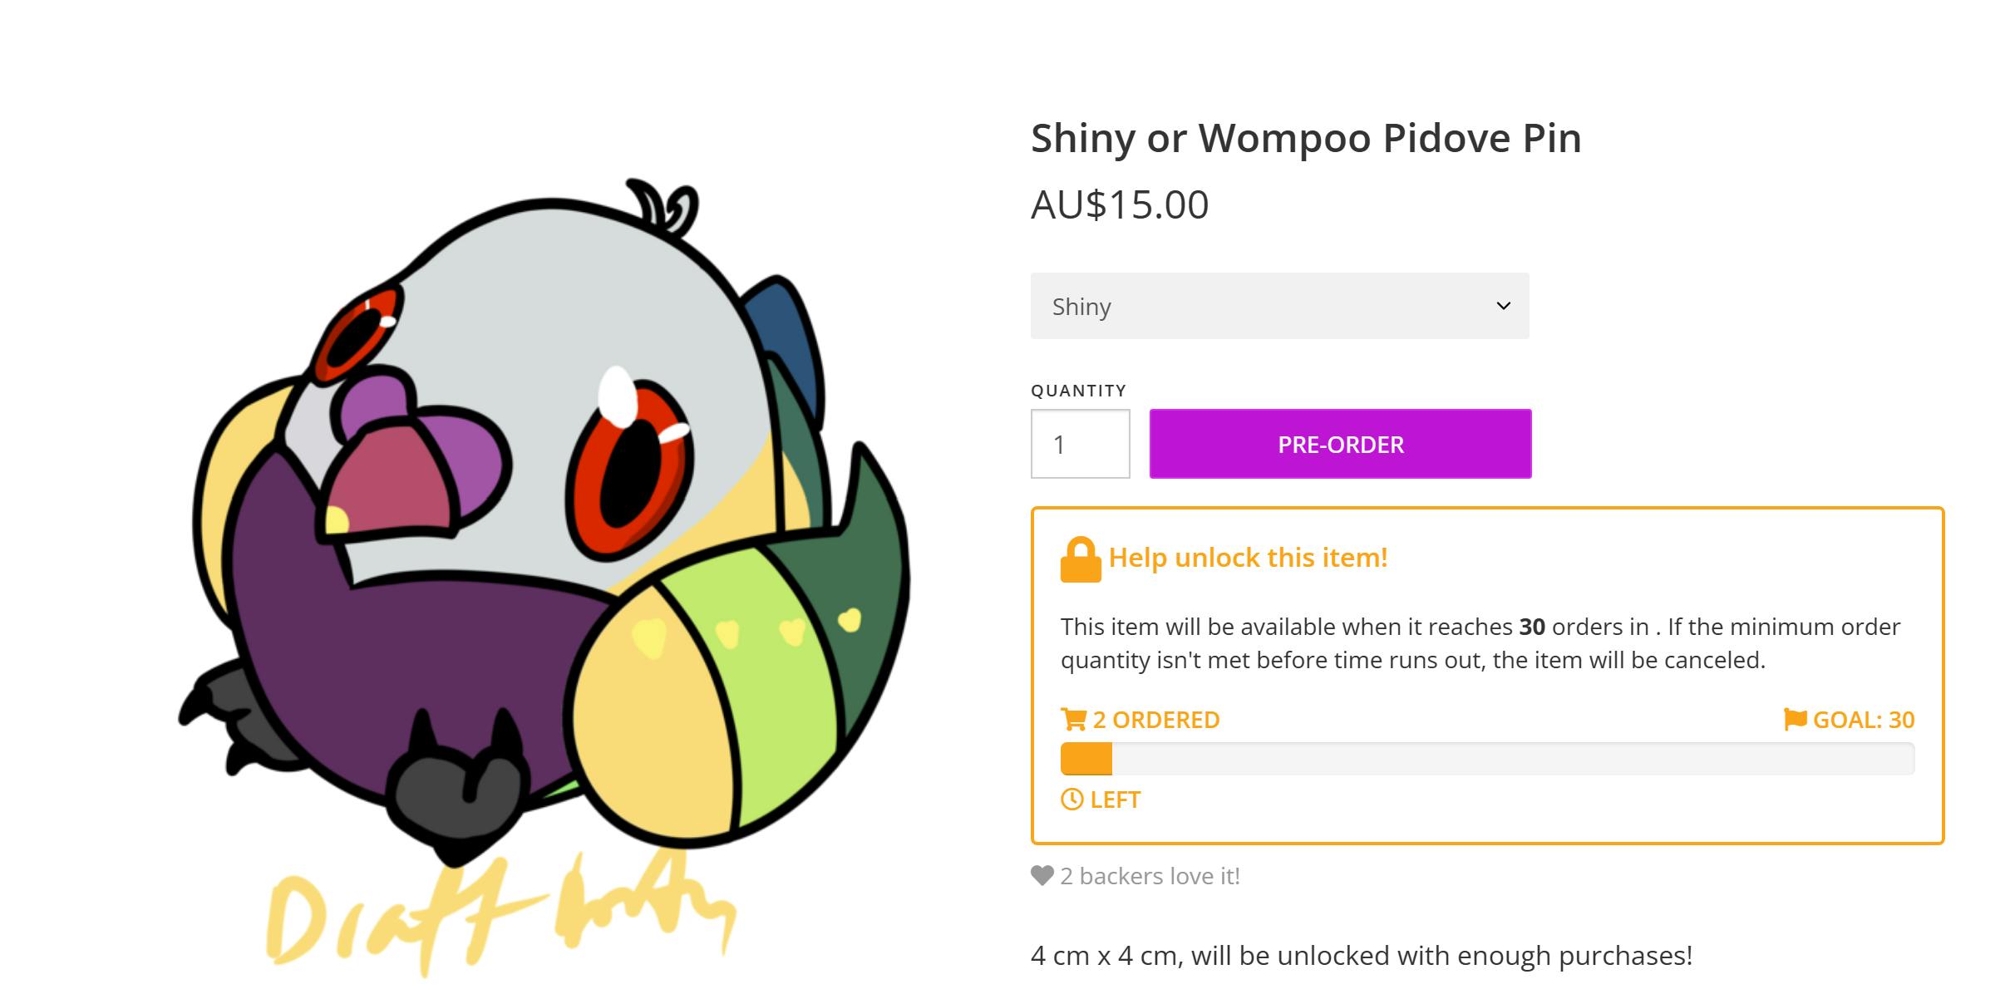Click the GOAL: 30 label

(x=1863, y=720)
